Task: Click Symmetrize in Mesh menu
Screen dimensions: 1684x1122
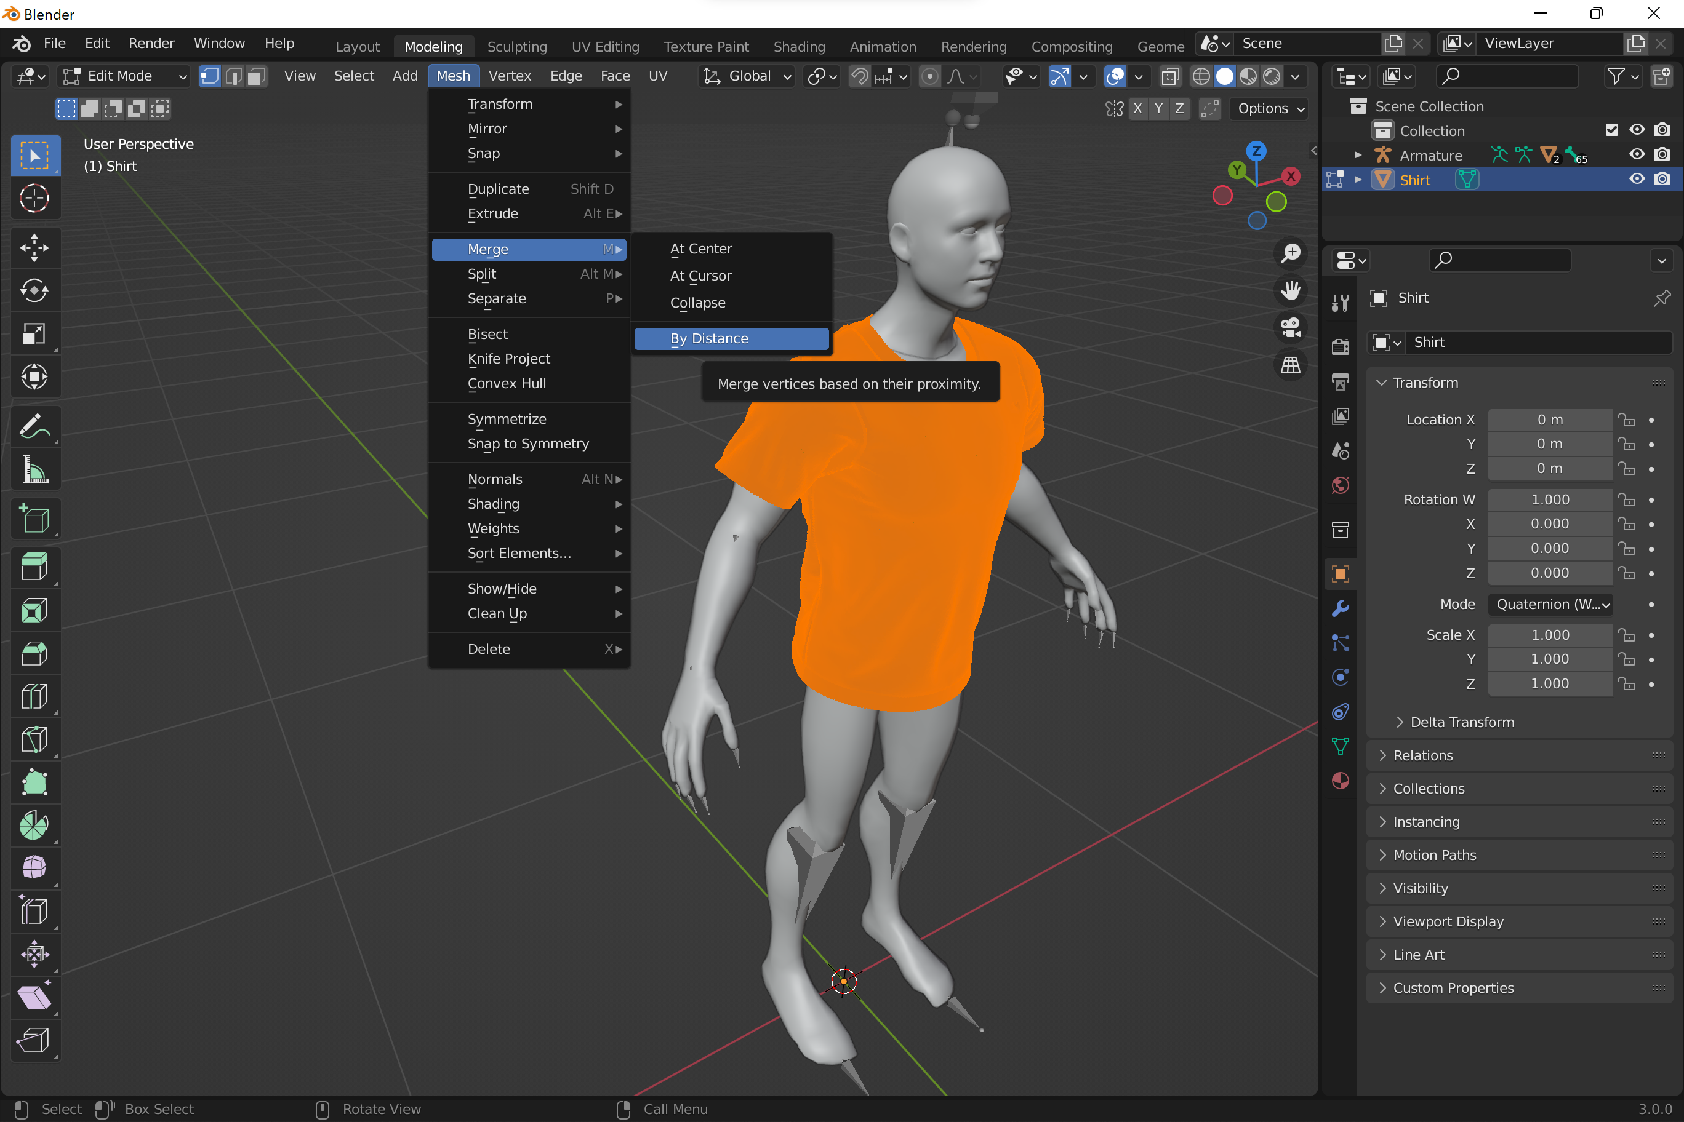Action: pos(506,419)
